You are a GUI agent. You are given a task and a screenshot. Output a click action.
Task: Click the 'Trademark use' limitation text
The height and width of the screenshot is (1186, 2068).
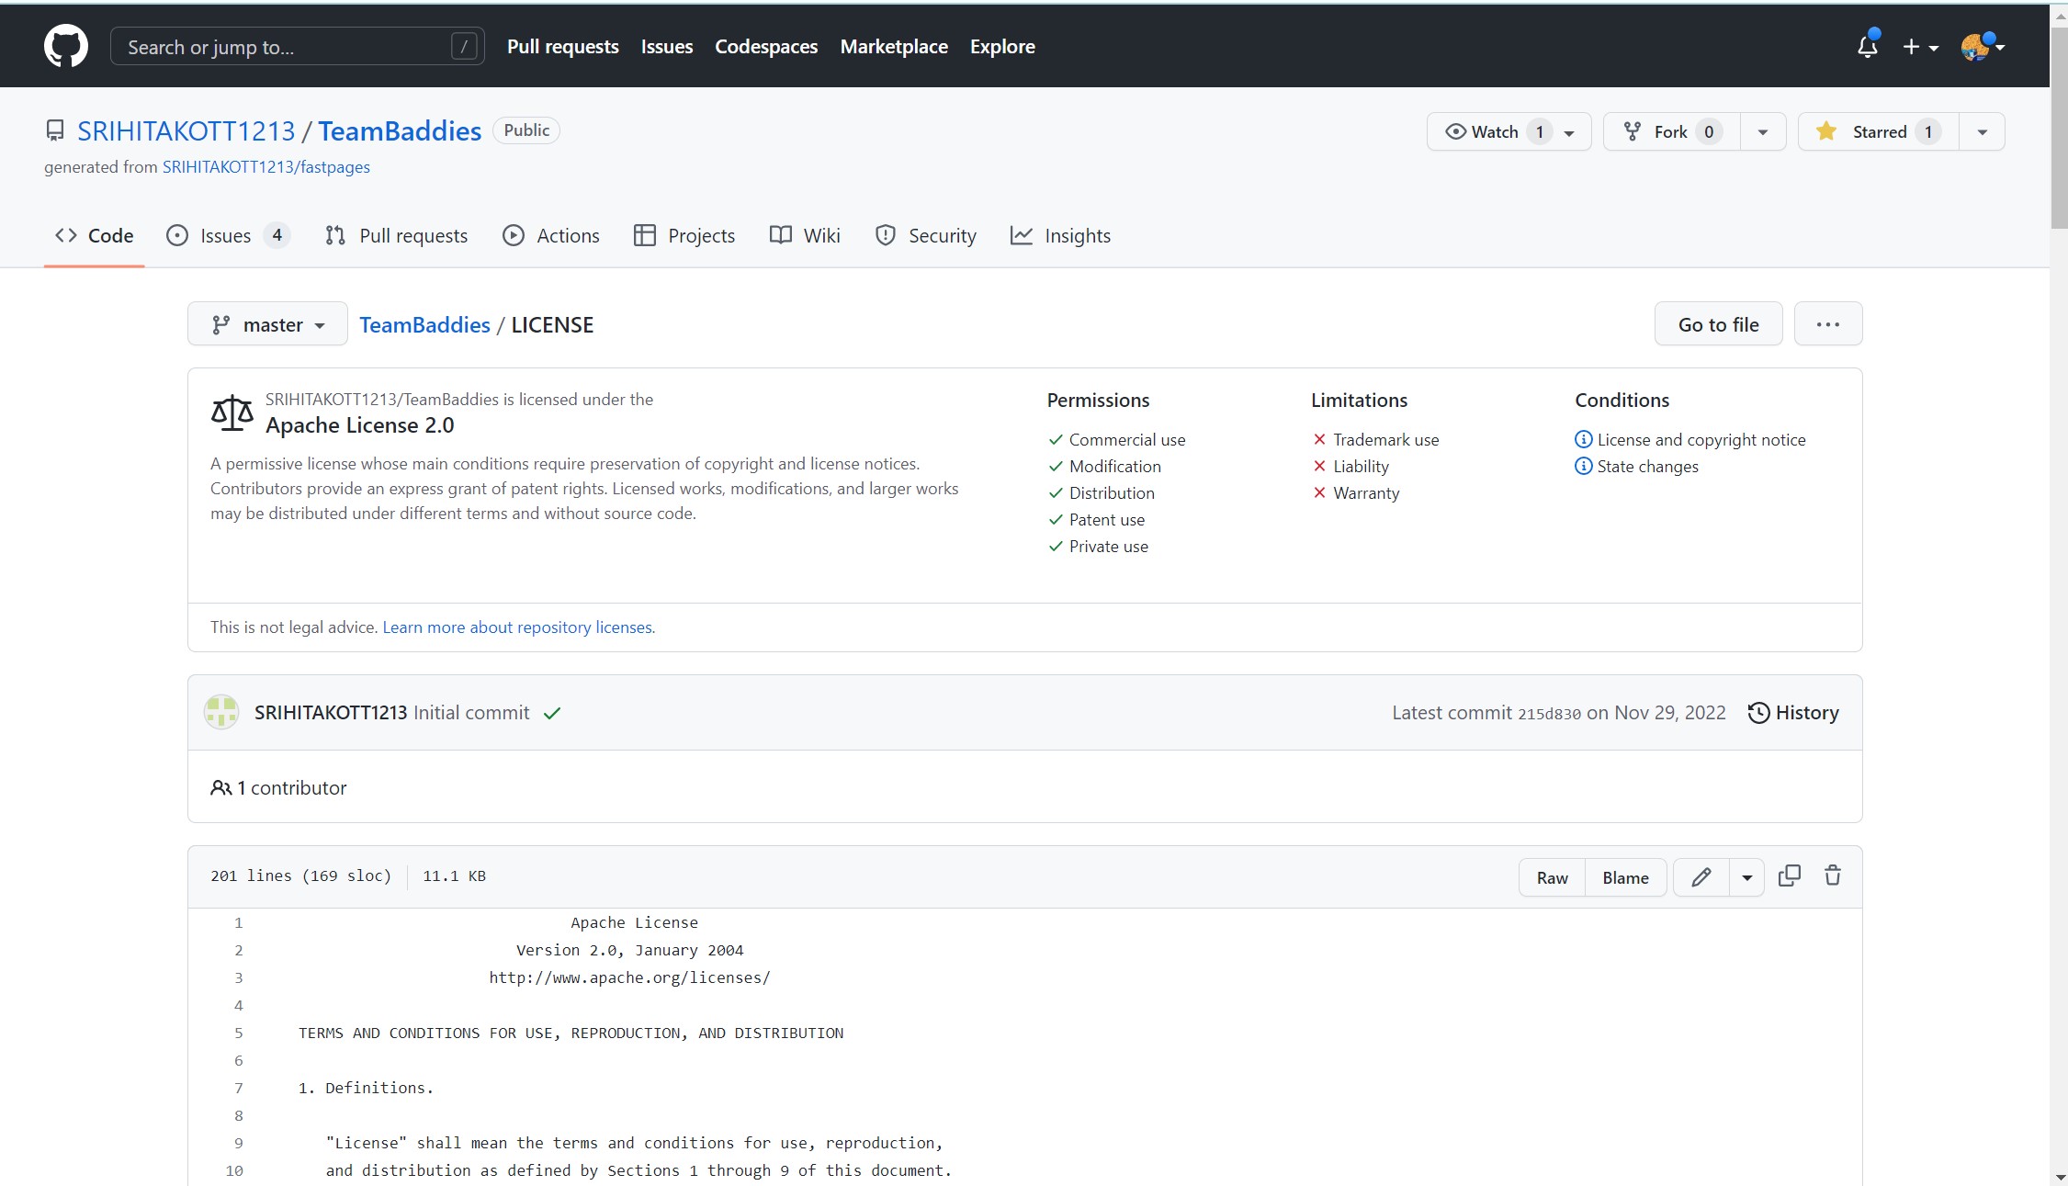pyautogui.click(x=1385, y=440)
